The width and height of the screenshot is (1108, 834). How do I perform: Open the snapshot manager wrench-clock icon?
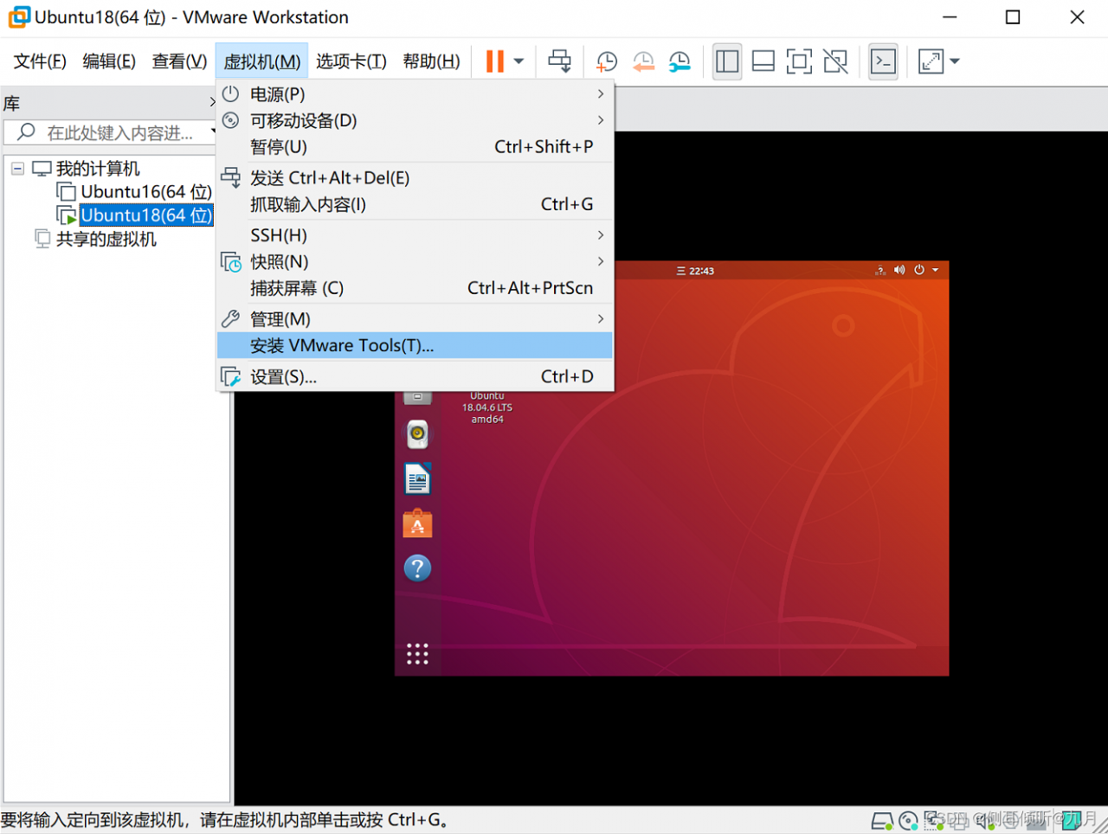[x=680, y=61]
